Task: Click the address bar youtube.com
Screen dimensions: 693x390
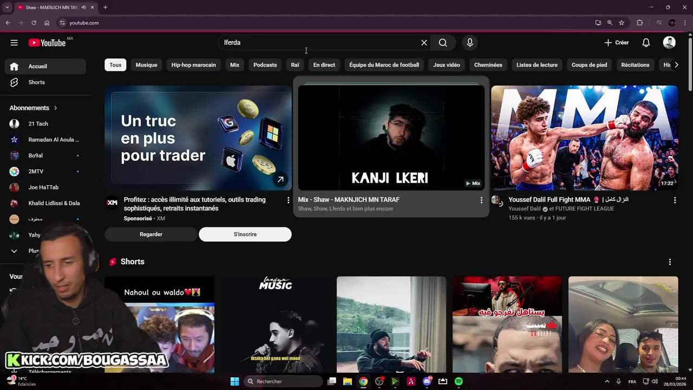Action: (x=84, y=23)
